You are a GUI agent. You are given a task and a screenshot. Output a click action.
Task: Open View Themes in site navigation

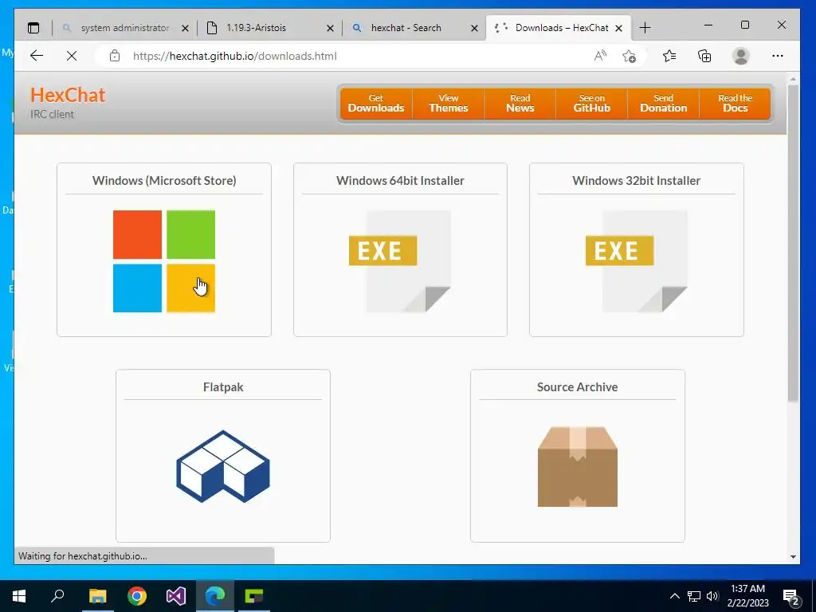tap(448, 104)
